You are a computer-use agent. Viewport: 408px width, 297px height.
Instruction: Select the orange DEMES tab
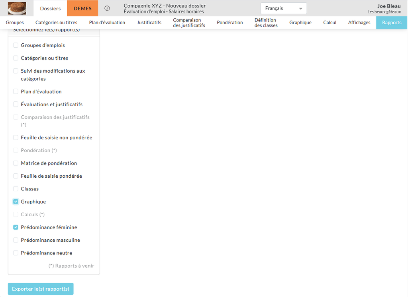pyautogui.click(x=82, y=8)
